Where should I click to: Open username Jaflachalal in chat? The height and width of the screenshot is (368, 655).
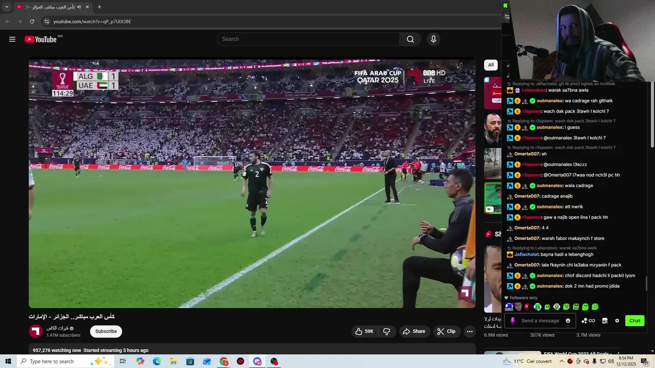(526, 255)
